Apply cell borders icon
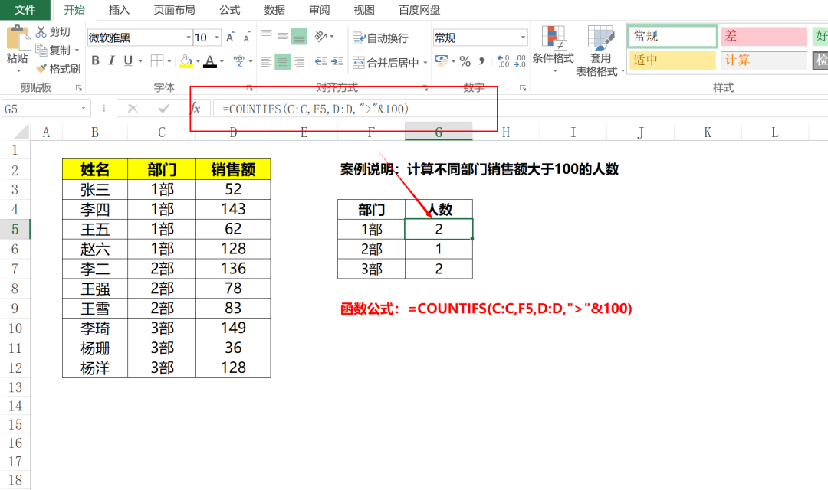This screenshot has height=490, width=828. point(157,61)
